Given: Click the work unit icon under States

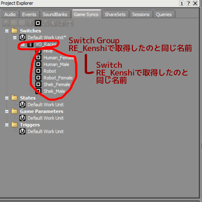Looking at the screenshot, I should pos(22,104).
